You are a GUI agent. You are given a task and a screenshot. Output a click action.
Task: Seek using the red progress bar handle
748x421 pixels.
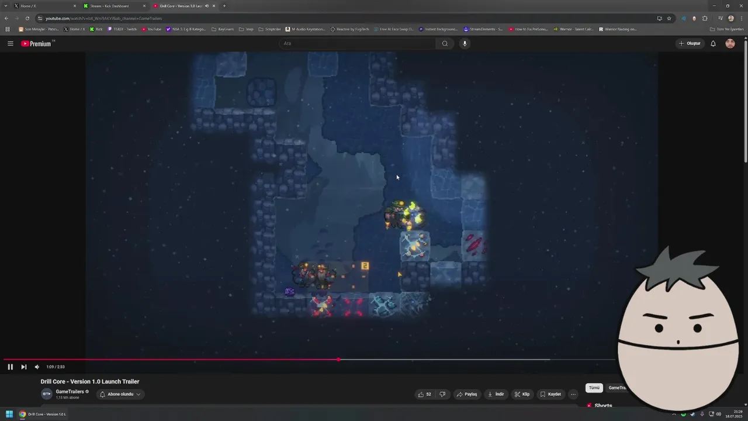tap(338, 360)
